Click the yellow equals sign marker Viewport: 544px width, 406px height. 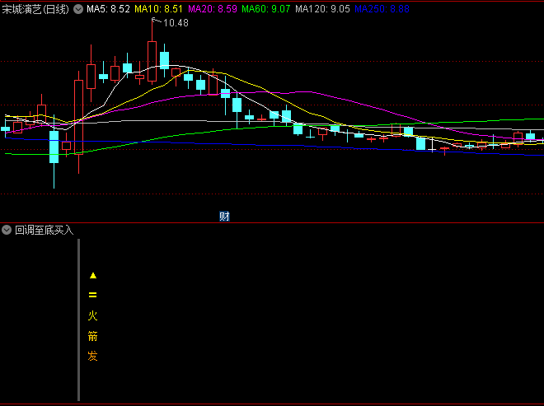[93, 295]
